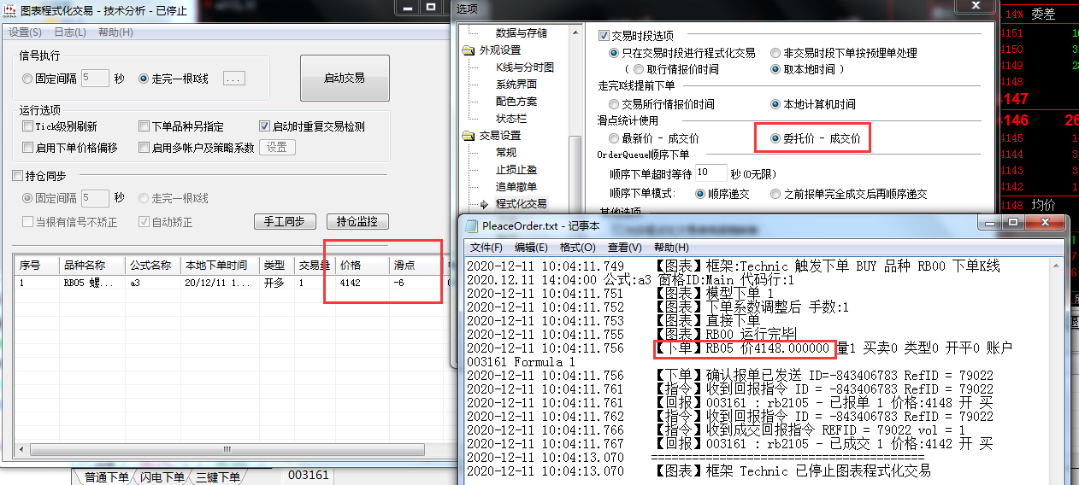This screenshot has height=485, width=1079.
Task: Click the 启动交易 start trading button
Action: [345, 79]
